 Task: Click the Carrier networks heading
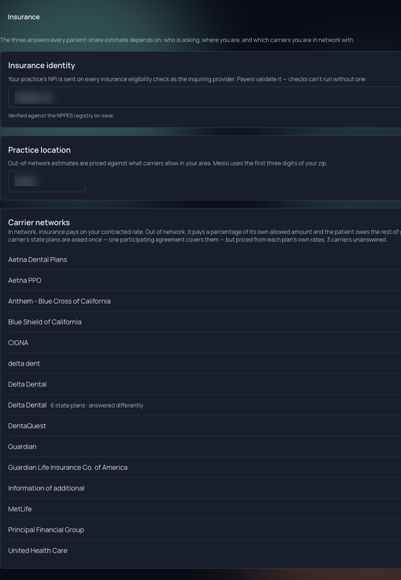[39, 222]
